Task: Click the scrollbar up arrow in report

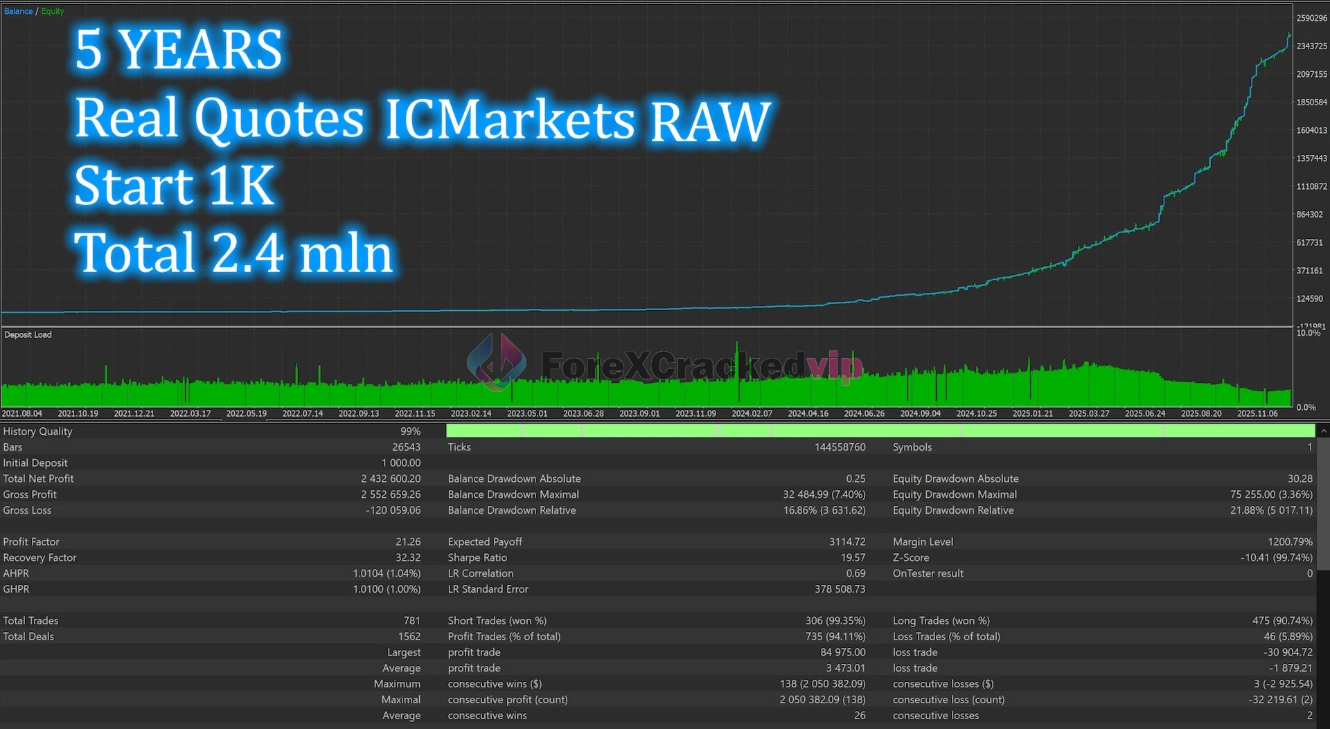Action: 1323,431
